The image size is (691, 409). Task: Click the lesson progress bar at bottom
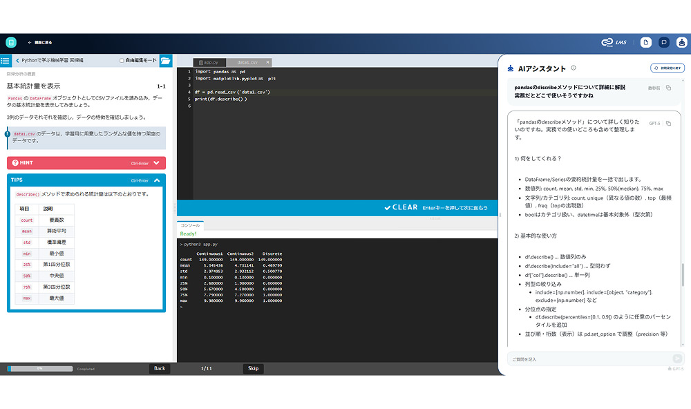(39, 369)
